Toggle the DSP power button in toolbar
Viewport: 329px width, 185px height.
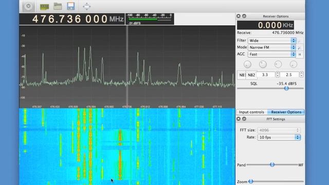[28, 6]
